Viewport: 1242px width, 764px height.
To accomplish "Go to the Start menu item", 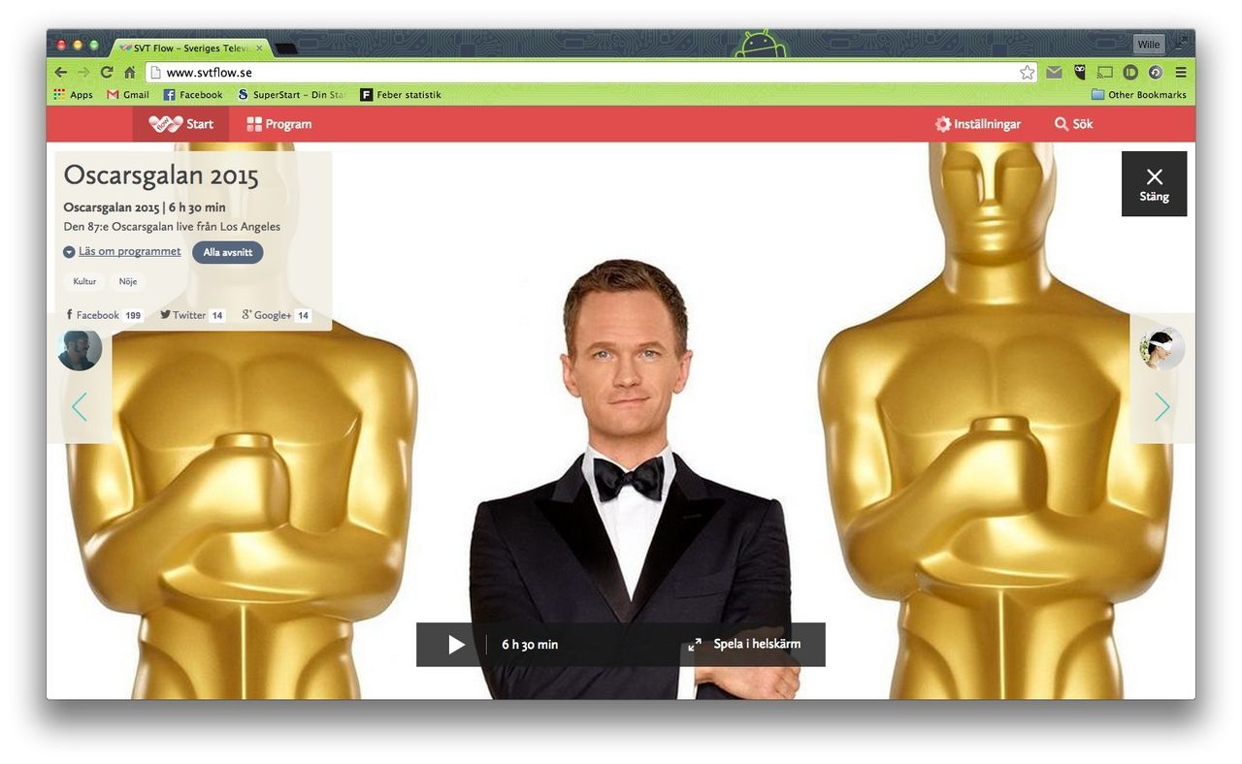I will click(181, 124).
